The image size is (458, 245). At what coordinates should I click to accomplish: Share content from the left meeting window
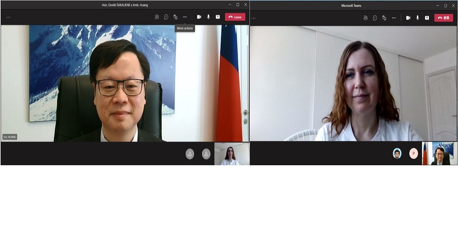coord(218,17)
